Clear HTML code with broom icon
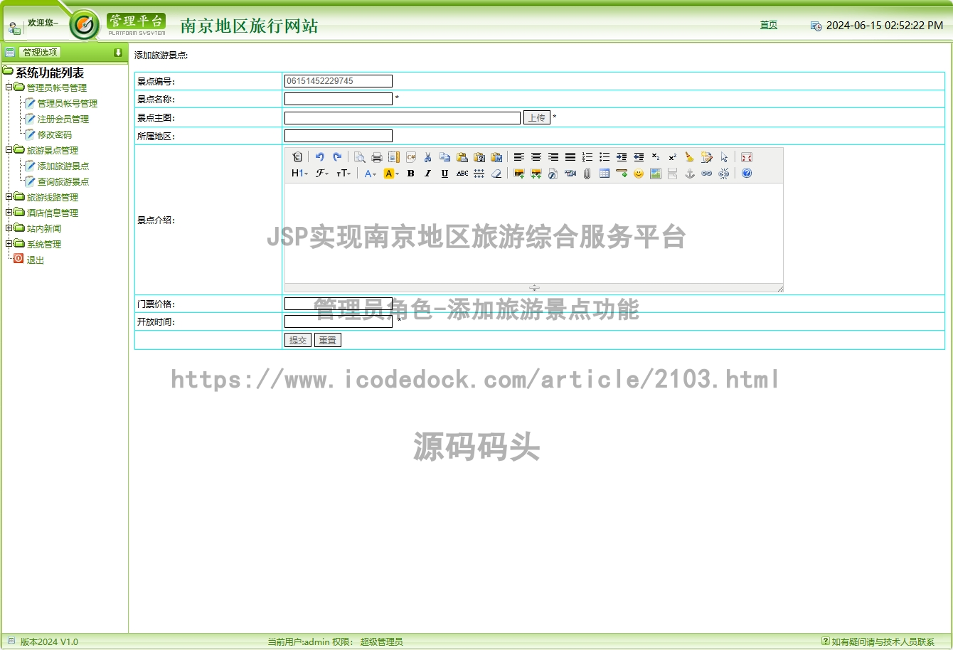The height and width of the screenshot is (650, 953). tap(690, 157)
